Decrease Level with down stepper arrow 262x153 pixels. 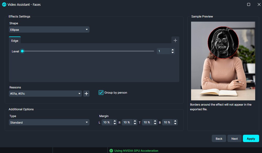172,53
